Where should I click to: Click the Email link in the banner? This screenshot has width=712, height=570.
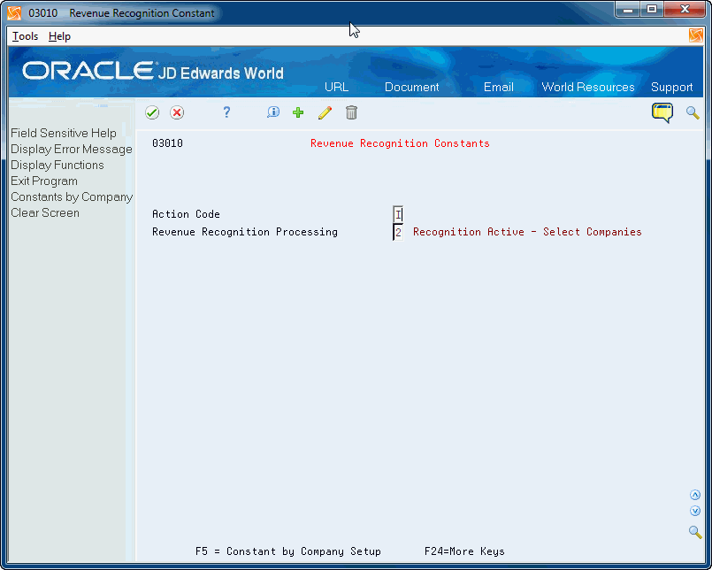point(499,87)
